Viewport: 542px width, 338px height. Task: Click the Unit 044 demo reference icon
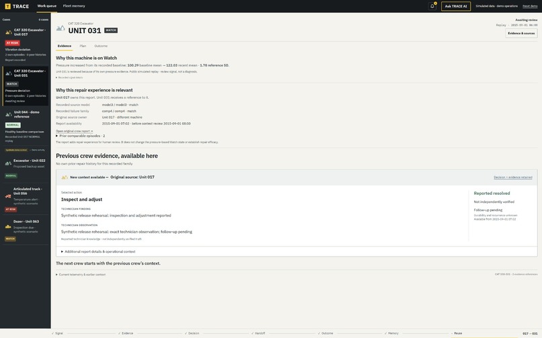(x=9, y=114)
